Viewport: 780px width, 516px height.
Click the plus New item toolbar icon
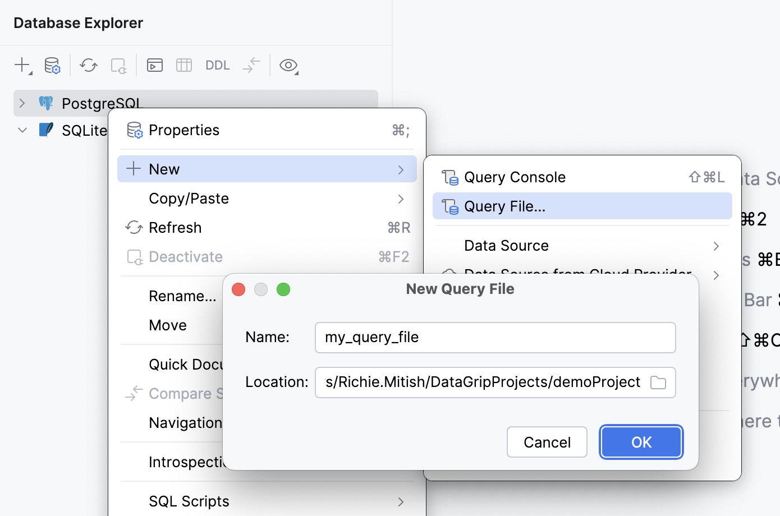click(20, 65)
